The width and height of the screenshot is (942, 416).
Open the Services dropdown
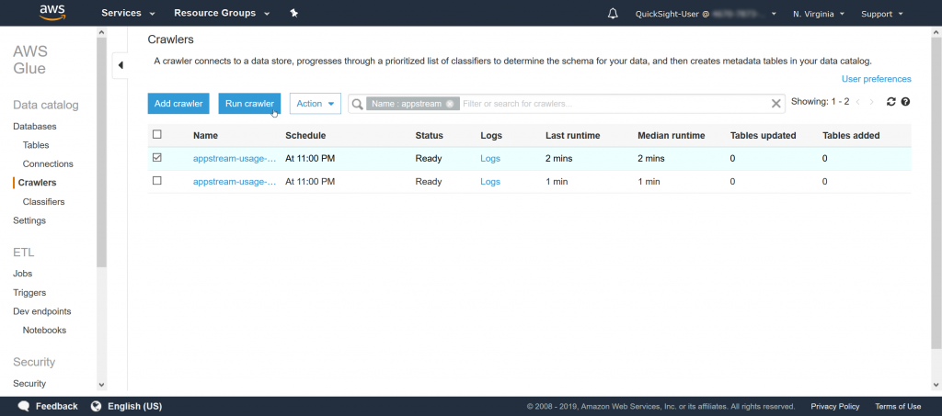tap(128, 13)
